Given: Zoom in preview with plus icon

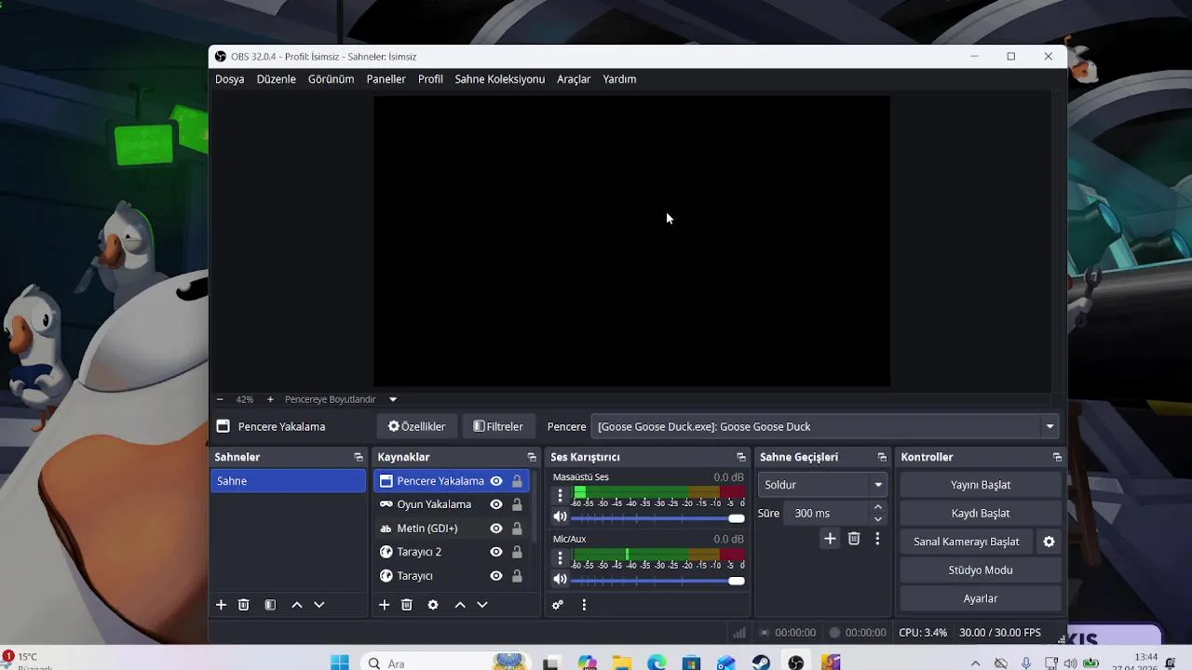Looking at the screenshot, I should click(x=270, y=399).
